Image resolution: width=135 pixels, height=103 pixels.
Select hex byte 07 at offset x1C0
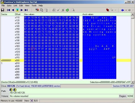pos(32,49)
